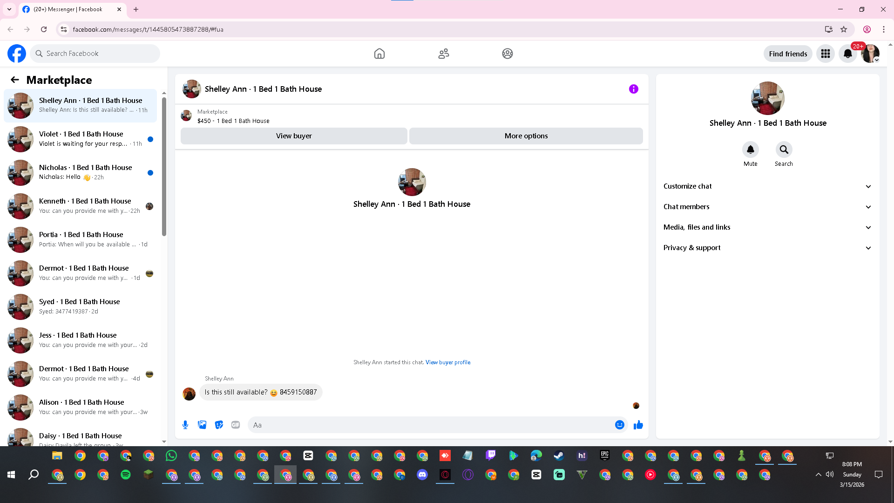
Task: Open the Windows taskbar search
Action: tap(34, 475)
